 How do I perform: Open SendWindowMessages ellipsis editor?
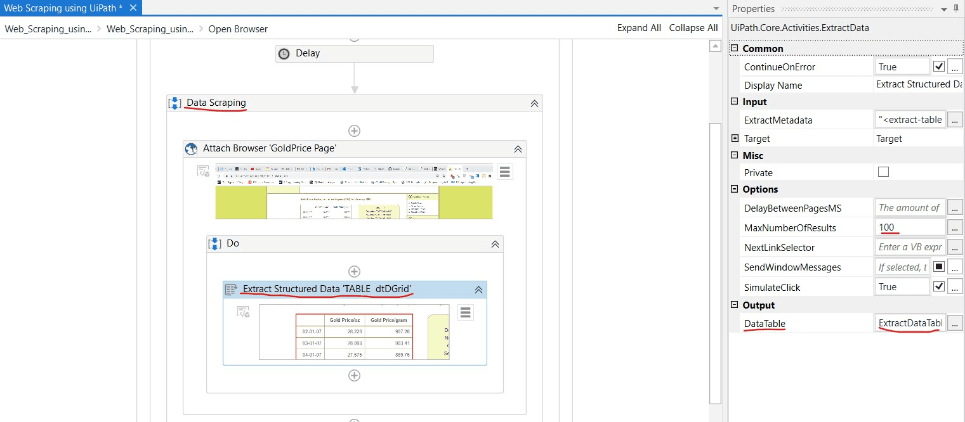[x=954, y=267]
